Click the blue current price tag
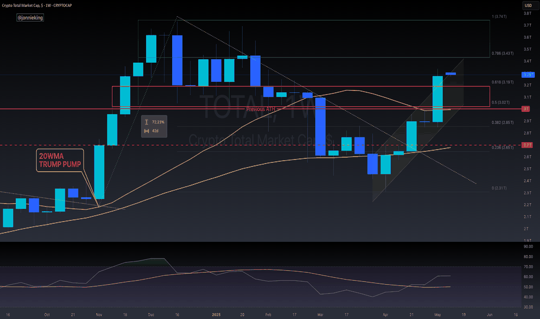540x319 pixels. [528, 74]
